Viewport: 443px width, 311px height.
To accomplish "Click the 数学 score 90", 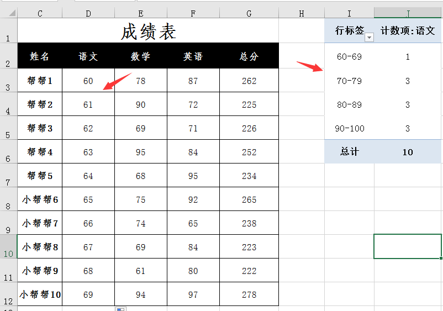I will [141, 104].
